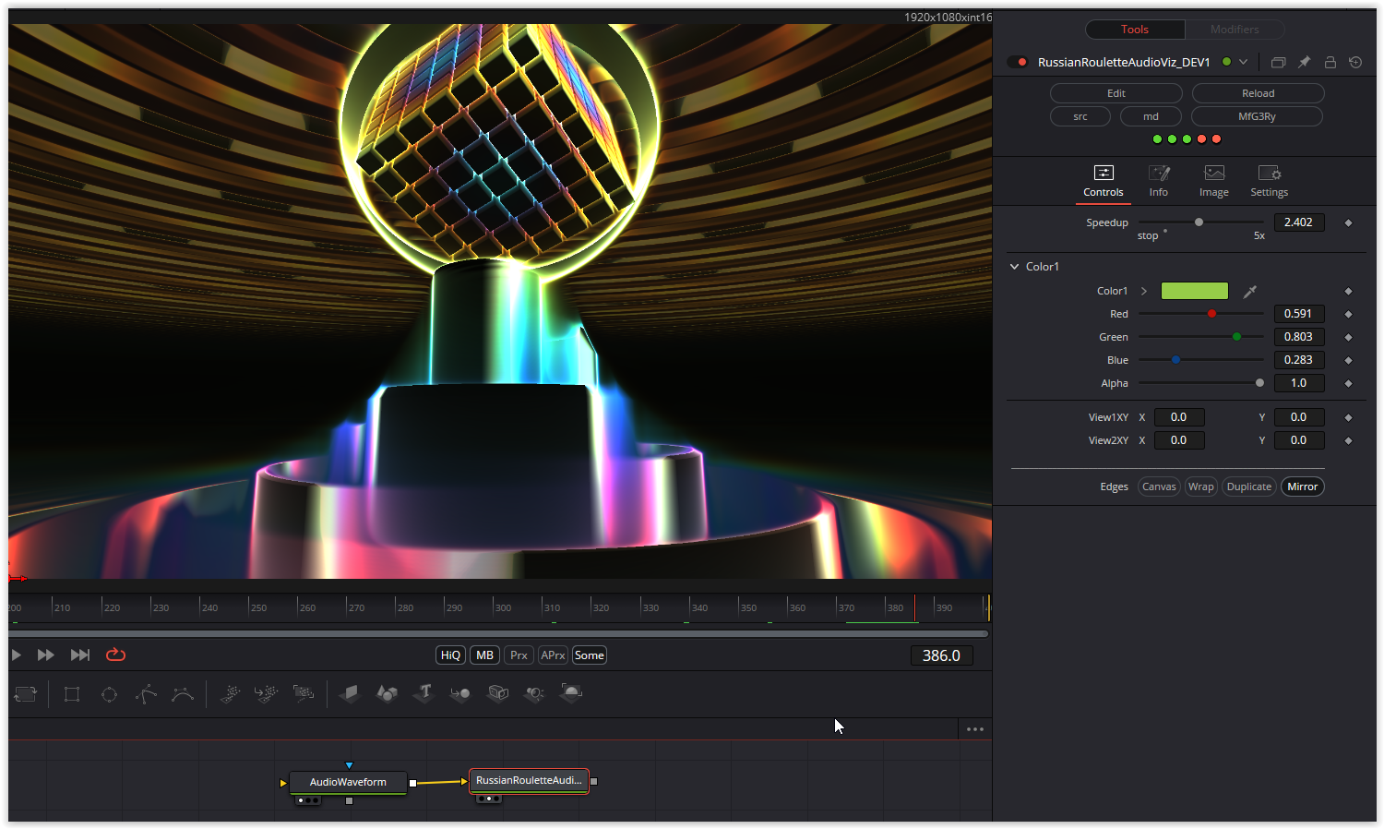The height and width of the screenshot is (829, 1384).
Task: Switch to the Tools tab
Action: [x=1135, y=30]
